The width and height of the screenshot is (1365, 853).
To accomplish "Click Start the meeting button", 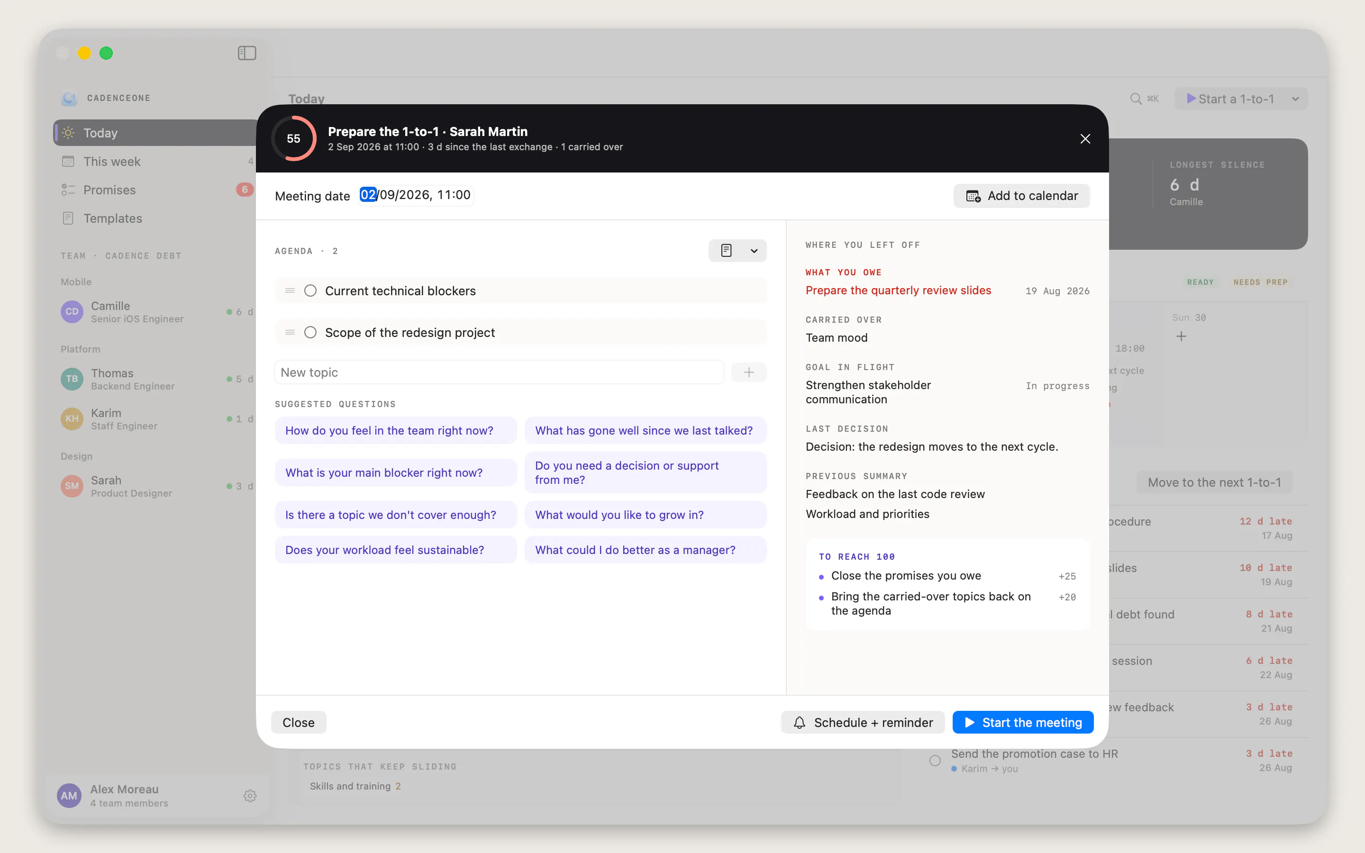I will click(x=1023, y=723).
